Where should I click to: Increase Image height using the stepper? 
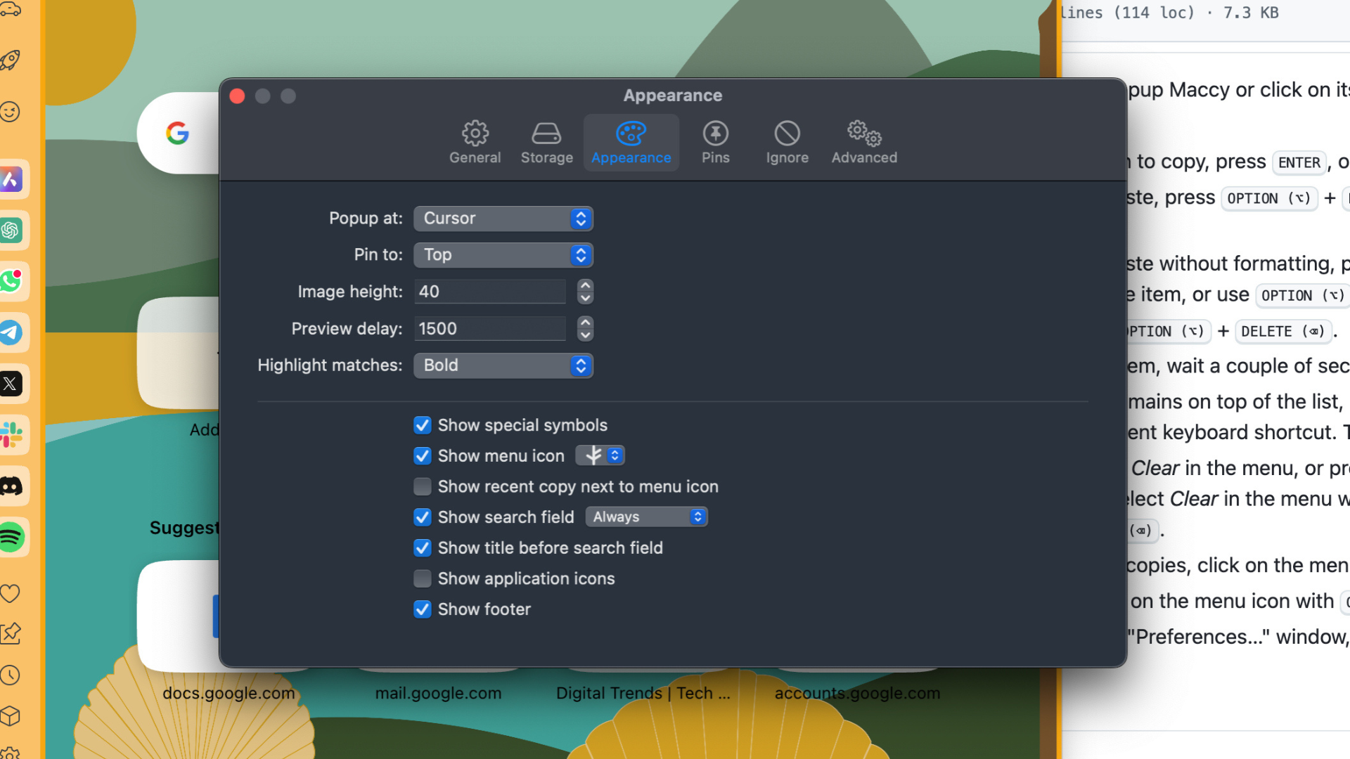585,287
